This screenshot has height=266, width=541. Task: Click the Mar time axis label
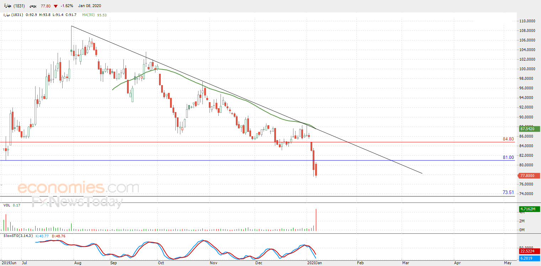[405, 263]
